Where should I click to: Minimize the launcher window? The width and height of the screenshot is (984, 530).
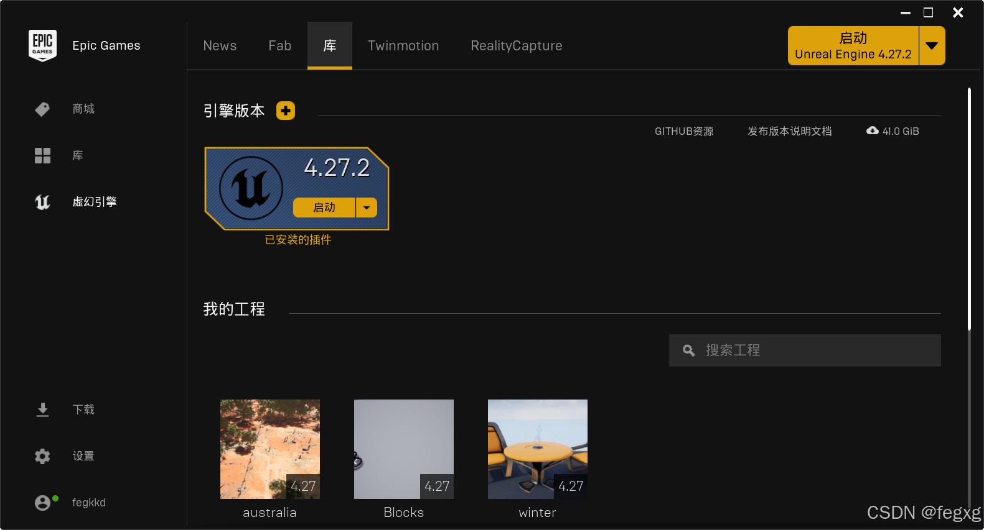coord(906,12)
